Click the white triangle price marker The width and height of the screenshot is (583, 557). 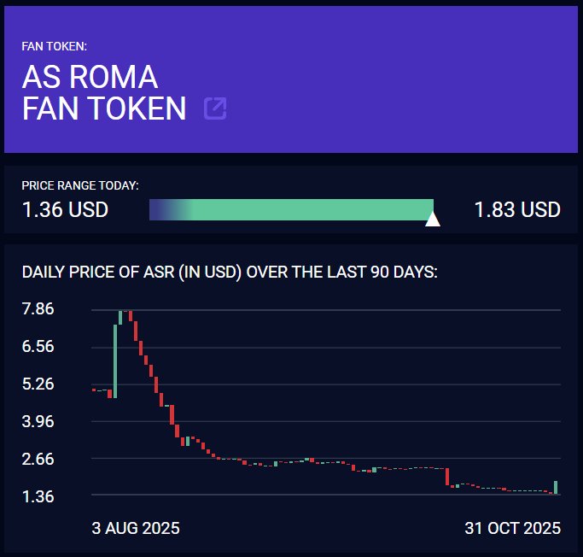click(x=433, y=220)
